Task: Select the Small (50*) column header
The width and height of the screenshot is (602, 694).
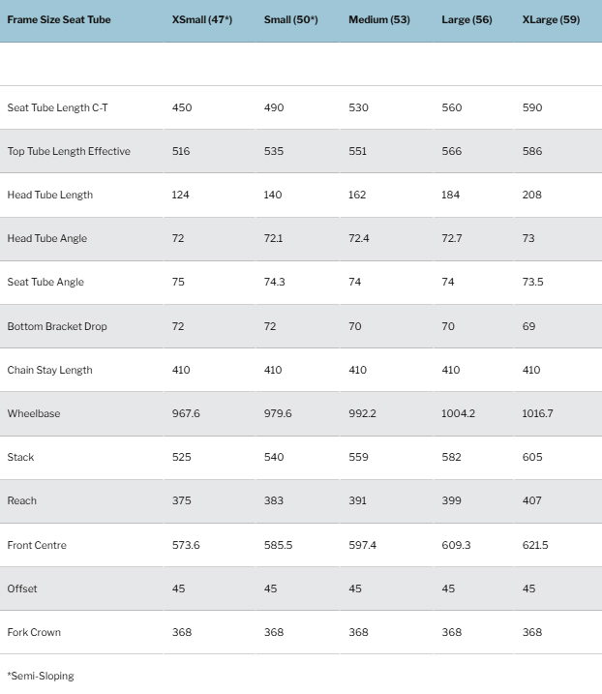Action: (x=290, y=19)
